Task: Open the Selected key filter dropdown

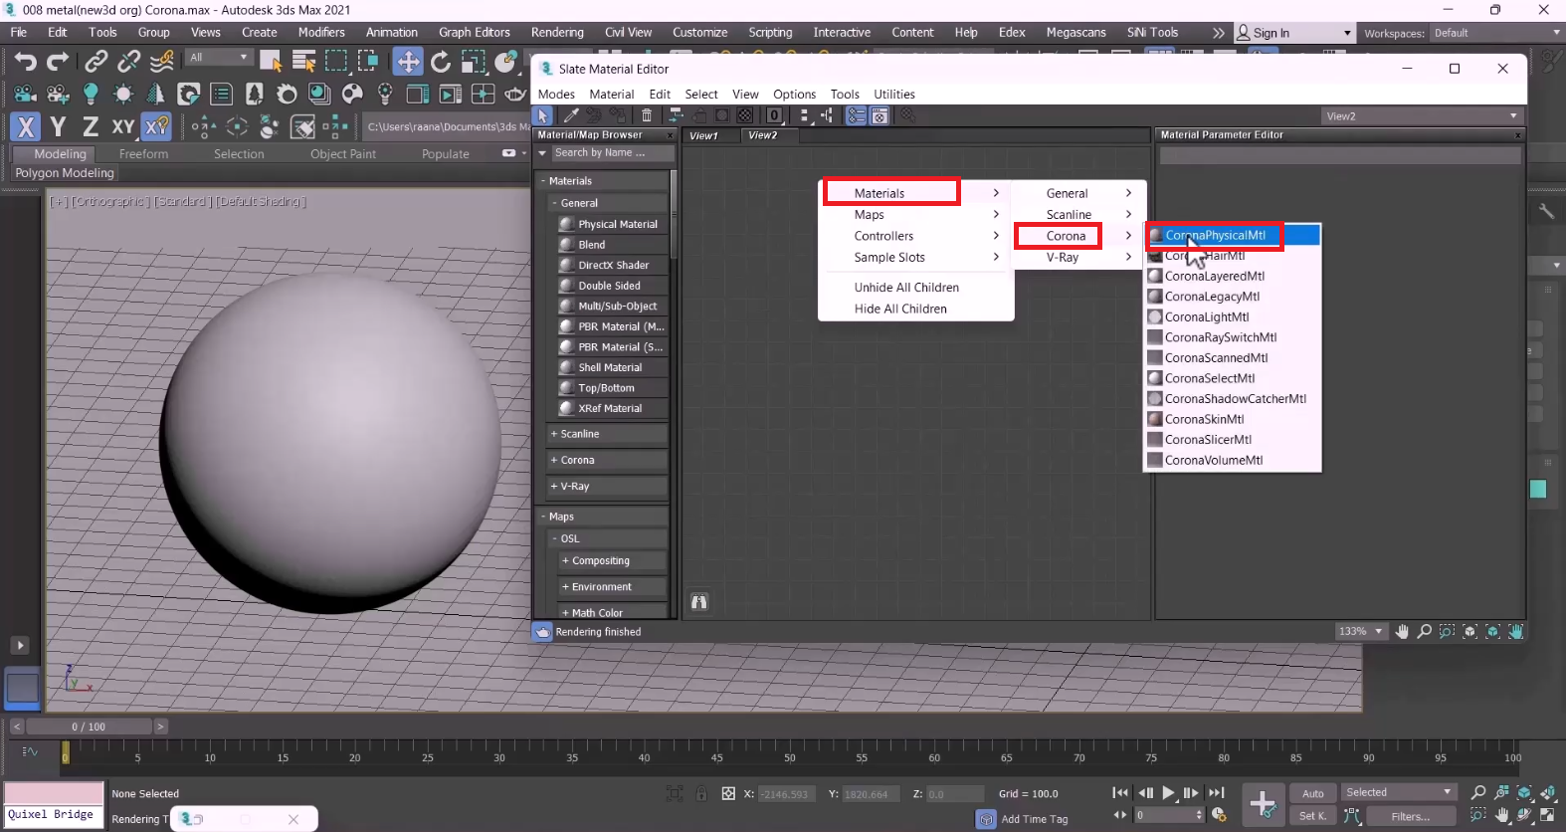Action: coord(1399,792)
